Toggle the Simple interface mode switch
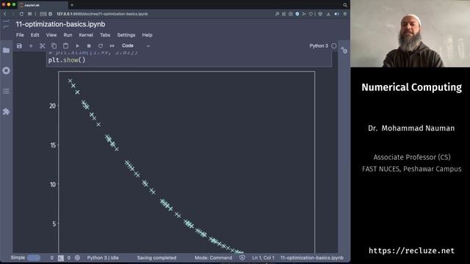The width and height of the screenshot is (470, 264). (34, 257)
